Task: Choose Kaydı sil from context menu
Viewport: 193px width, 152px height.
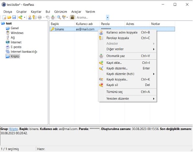Action: pyautogui.click(x=127, y=85)
